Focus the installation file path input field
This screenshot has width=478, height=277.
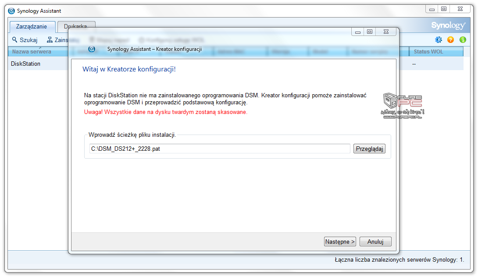tap(220, 149)
